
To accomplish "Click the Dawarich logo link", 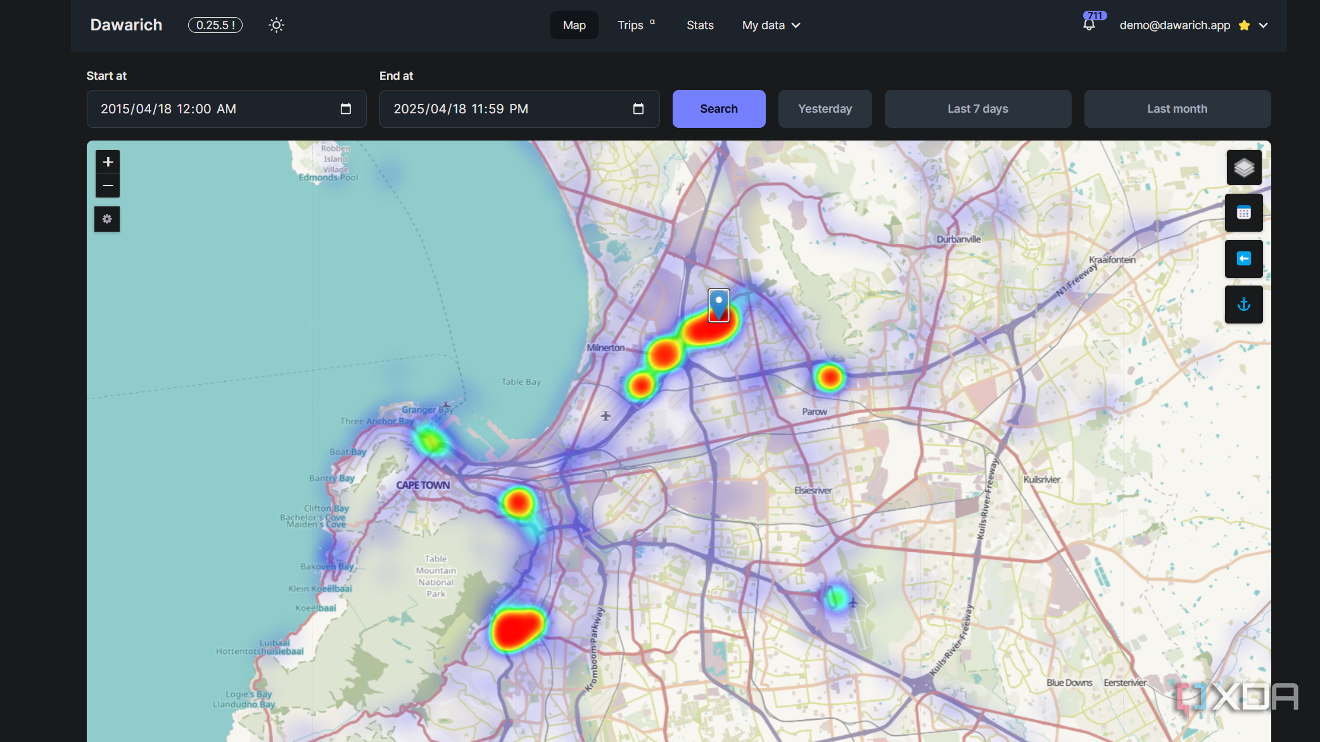I will [126, 25].
